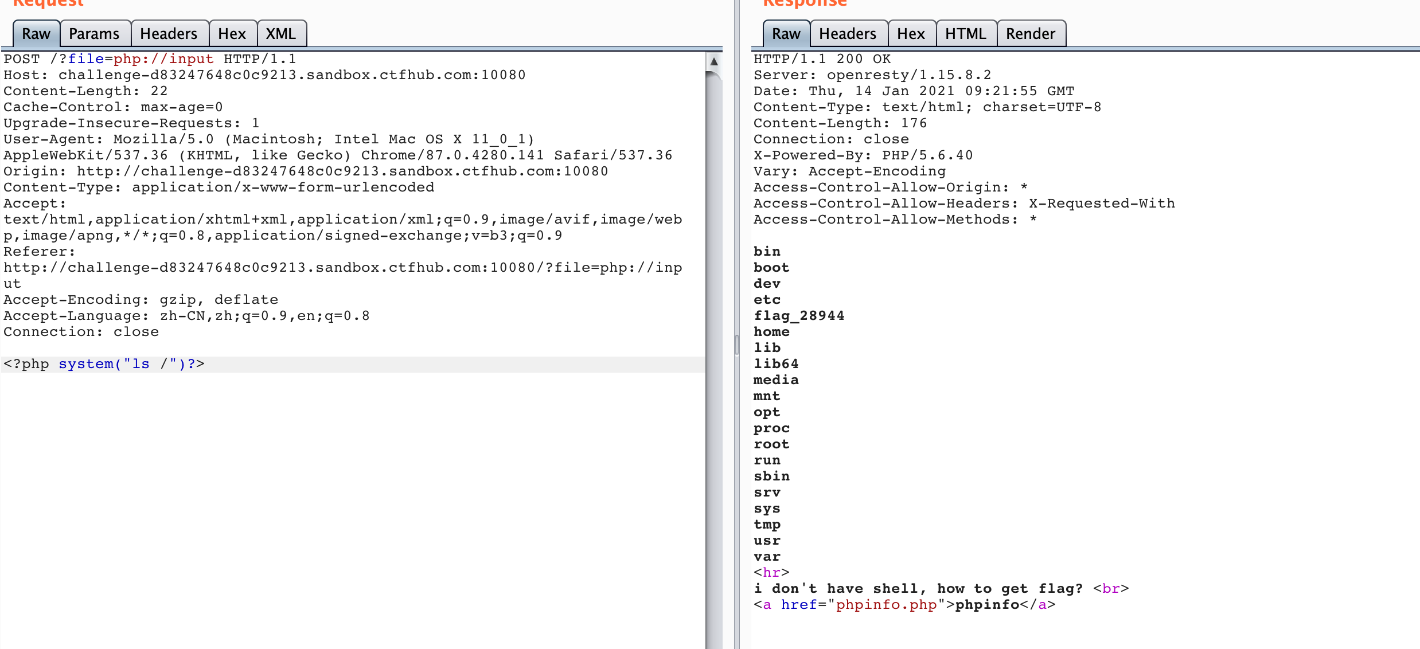View the response HTML tab

965,34
